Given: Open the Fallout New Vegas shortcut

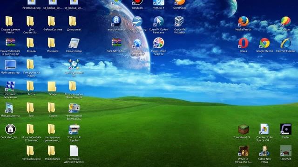Looking at the screenshot, I should pos(264,151).
